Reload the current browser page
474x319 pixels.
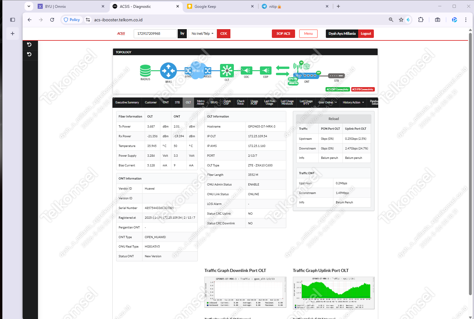pos(52,20)
